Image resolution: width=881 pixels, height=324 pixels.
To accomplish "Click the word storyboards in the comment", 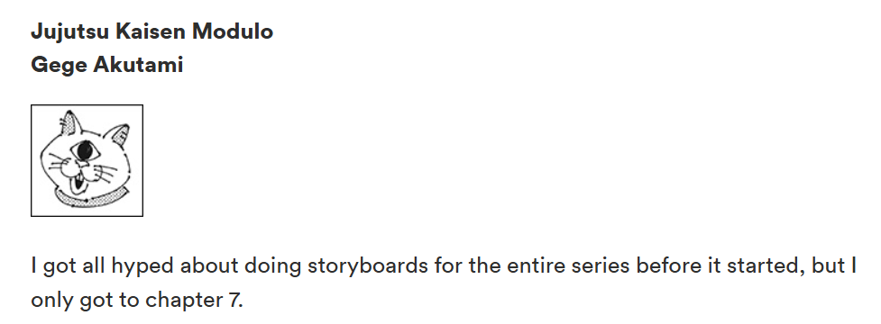I will tap(367, 265).
